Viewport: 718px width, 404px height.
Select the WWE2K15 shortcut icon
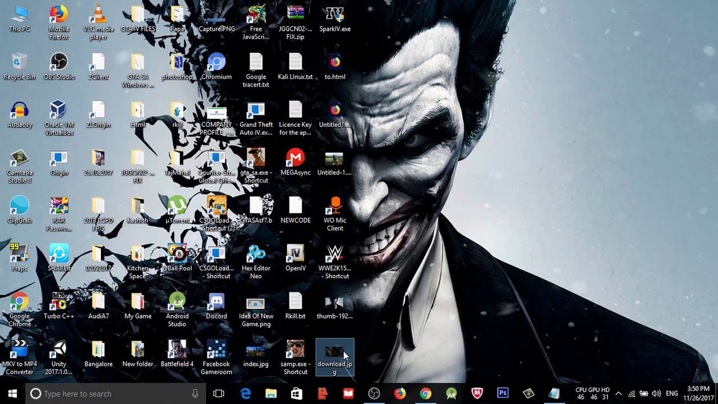[x=335, y=262]
